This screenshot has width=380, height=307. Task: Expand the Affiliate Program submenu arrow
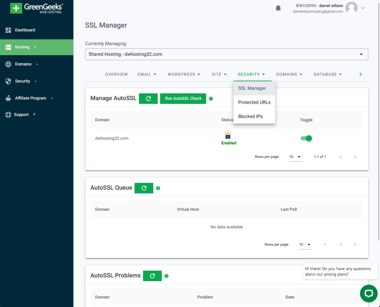52,98
